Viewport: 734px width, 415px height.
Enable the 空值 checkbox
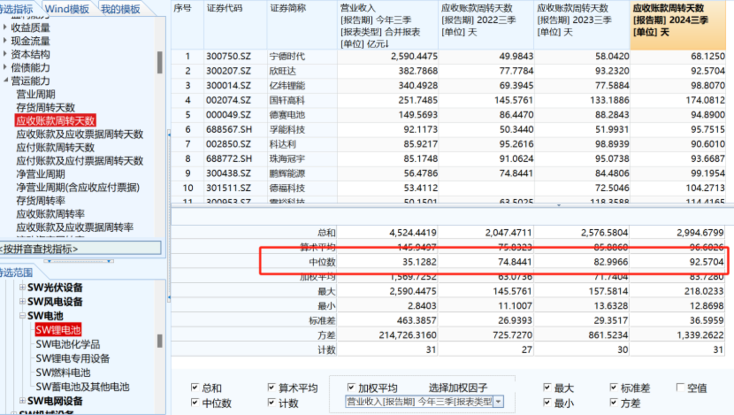tap(680, 388)
